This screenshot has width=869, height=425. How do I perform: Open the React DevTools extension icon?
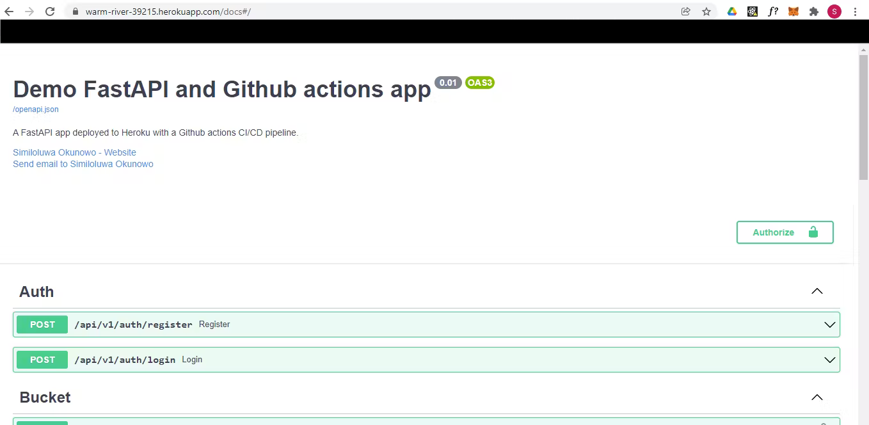pos(753,12)
